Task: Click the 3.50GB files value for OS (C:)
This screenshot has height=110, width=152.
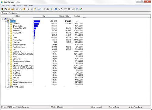Action: click(68, 21)
